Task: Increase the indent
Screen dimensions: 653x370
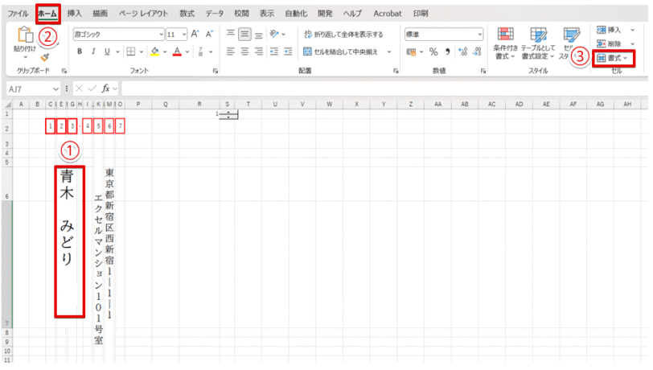Action: (x=288, y=51)
